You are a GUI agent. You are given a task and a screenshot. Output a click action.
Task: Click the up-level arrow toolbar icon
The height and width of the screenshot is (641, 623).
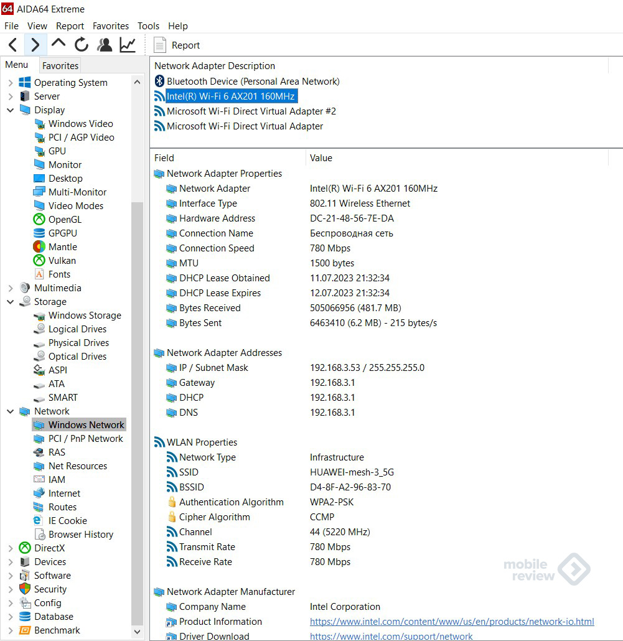59,43
